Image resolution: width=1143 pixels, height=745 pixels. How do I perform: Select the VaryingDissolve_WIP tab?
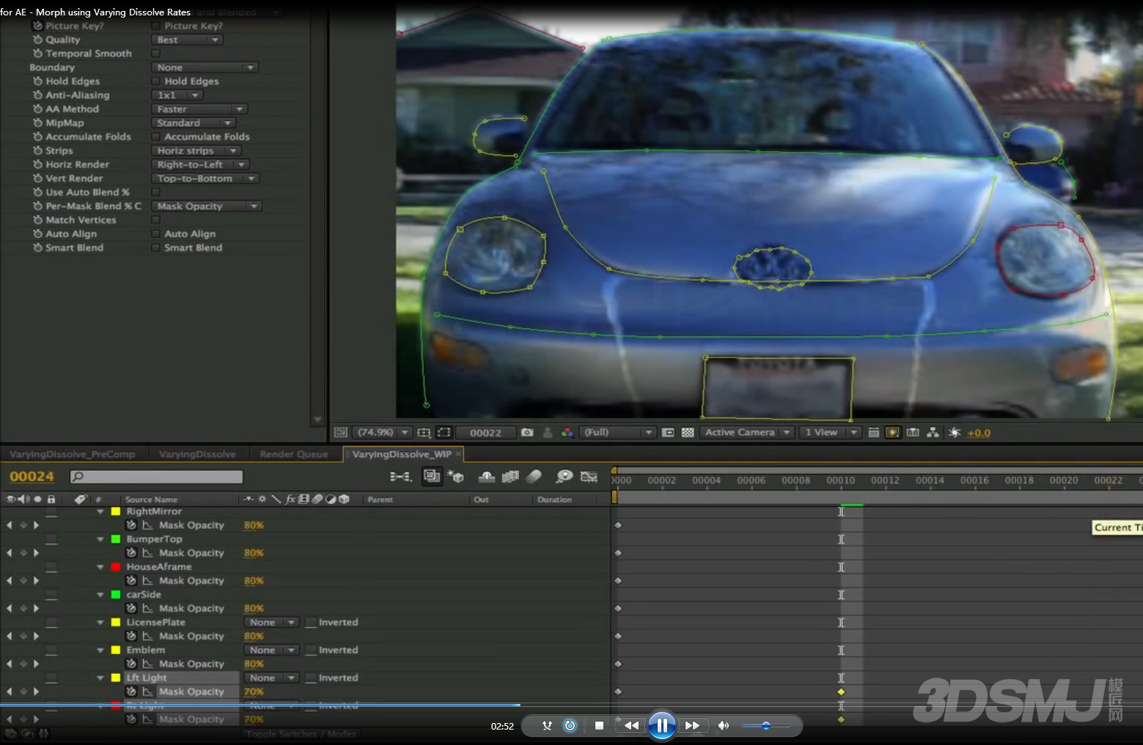coord(401,454)
